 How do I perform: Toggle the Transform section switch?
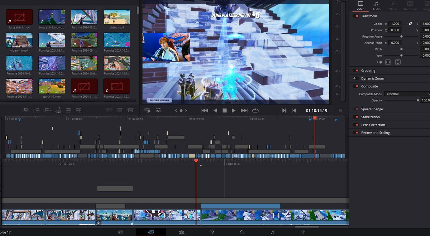coord(355,16)
